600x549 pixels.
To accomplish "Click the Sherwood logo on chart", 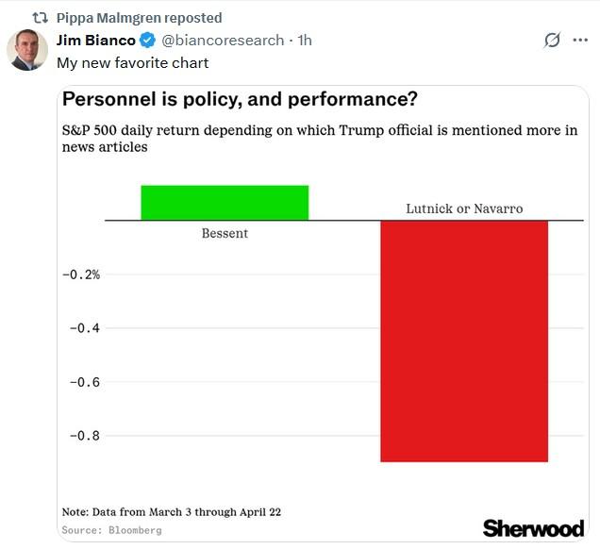I will tap(533, 528).
